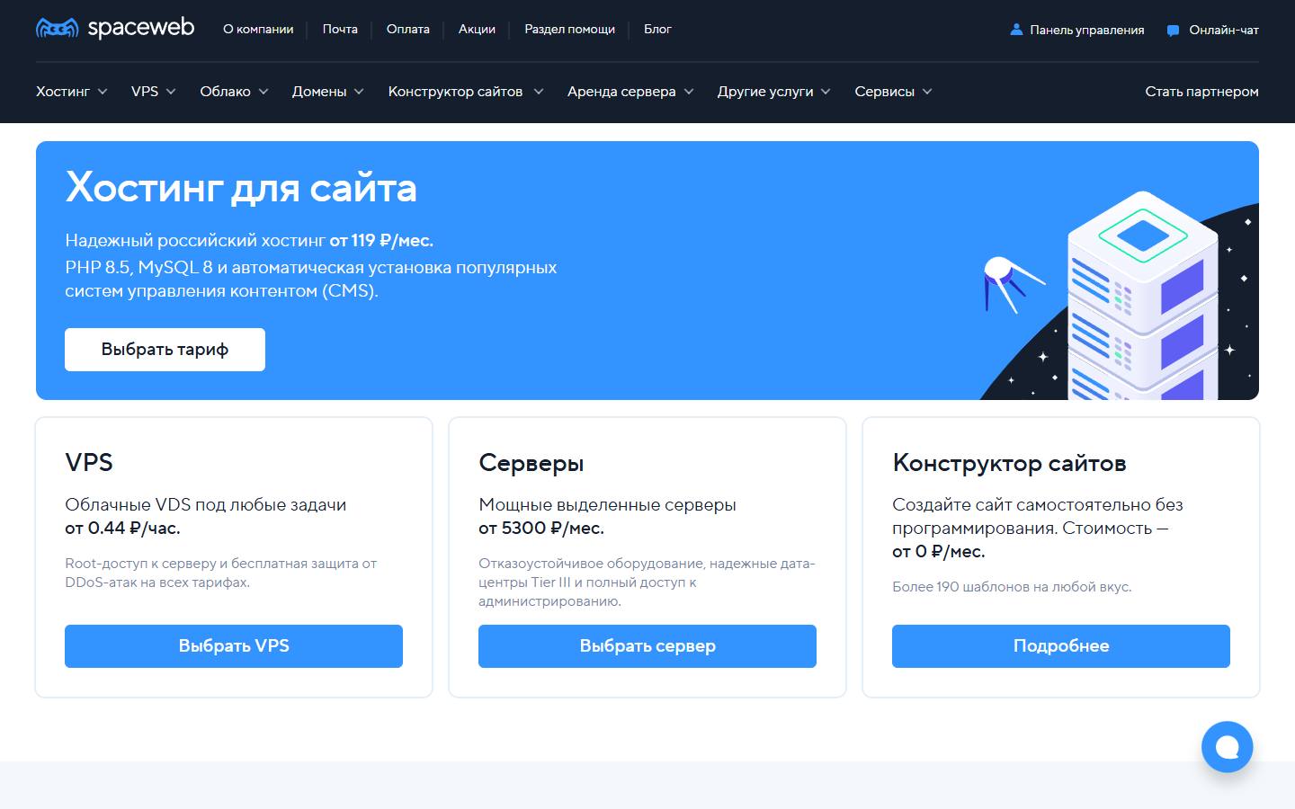
Task: Click Подробнее in Конструктор сайтов card
Action: coord(1061,646)
